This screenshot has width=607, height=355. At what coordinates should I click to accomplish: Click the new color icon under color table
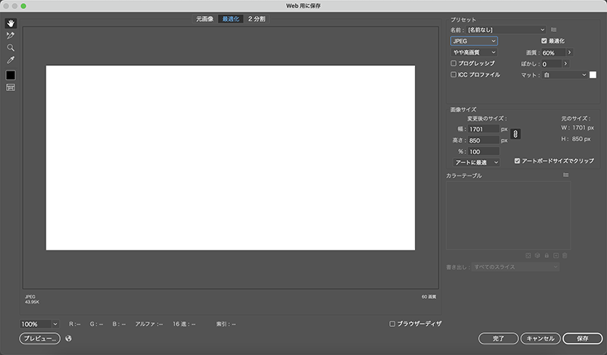pos(556,256)
